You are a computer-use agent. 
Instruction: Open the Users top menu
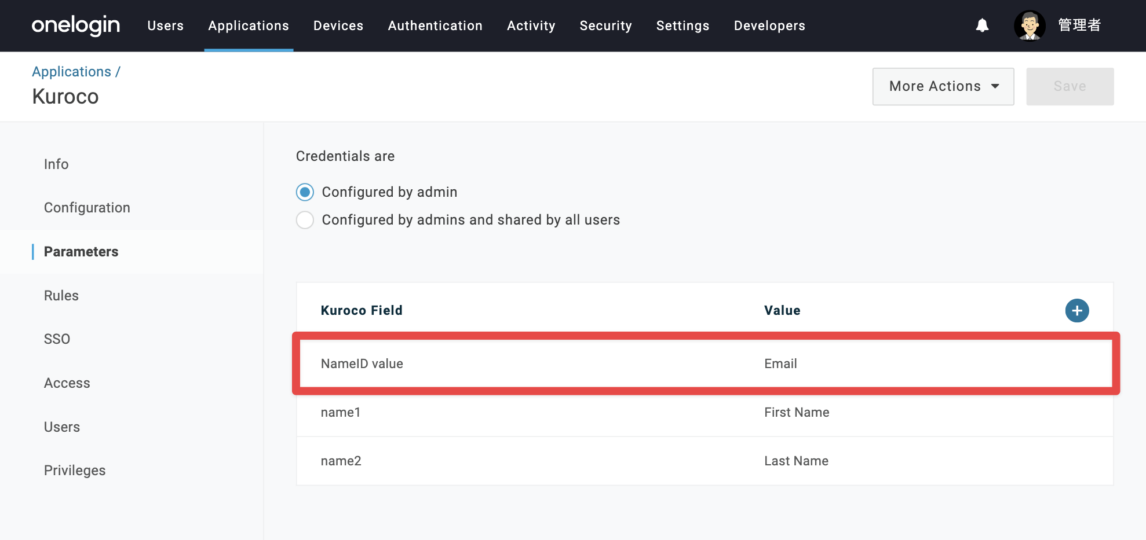point(166,25)
